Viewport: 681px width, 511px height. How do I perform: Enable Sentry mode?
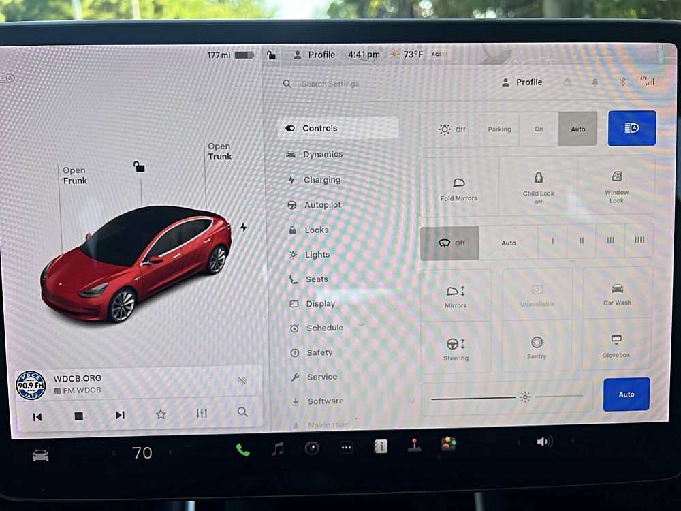click(537, 346)
